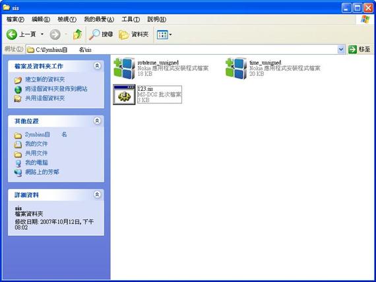Screen dimensions: 376x282
Task: Toggle the Folders pane button
Action: [134, 34]
